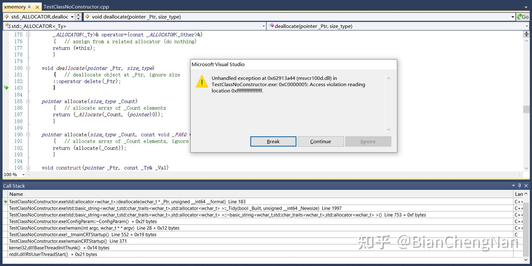Click the editor scroll-down arrow

[x=526, y=168]
